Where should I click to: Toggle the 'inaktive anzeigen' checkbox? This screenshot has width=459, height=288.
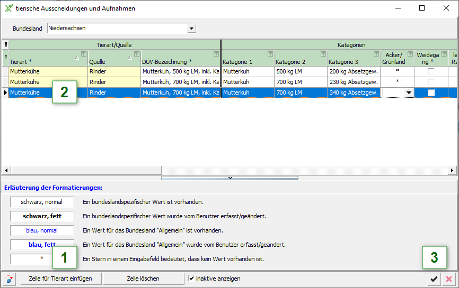click(x=191, y=278)
